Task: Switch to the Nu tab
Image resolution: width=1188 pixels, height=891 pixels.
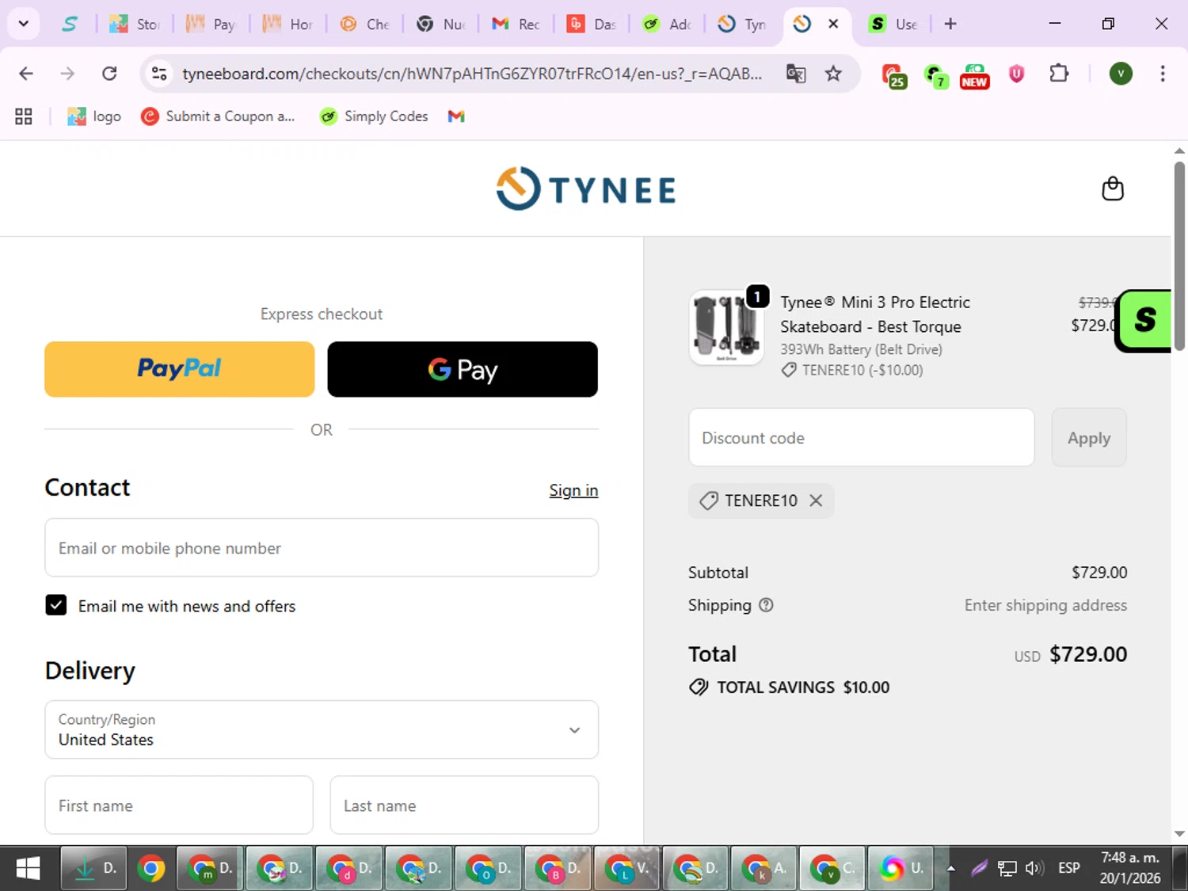Action: 440,24
